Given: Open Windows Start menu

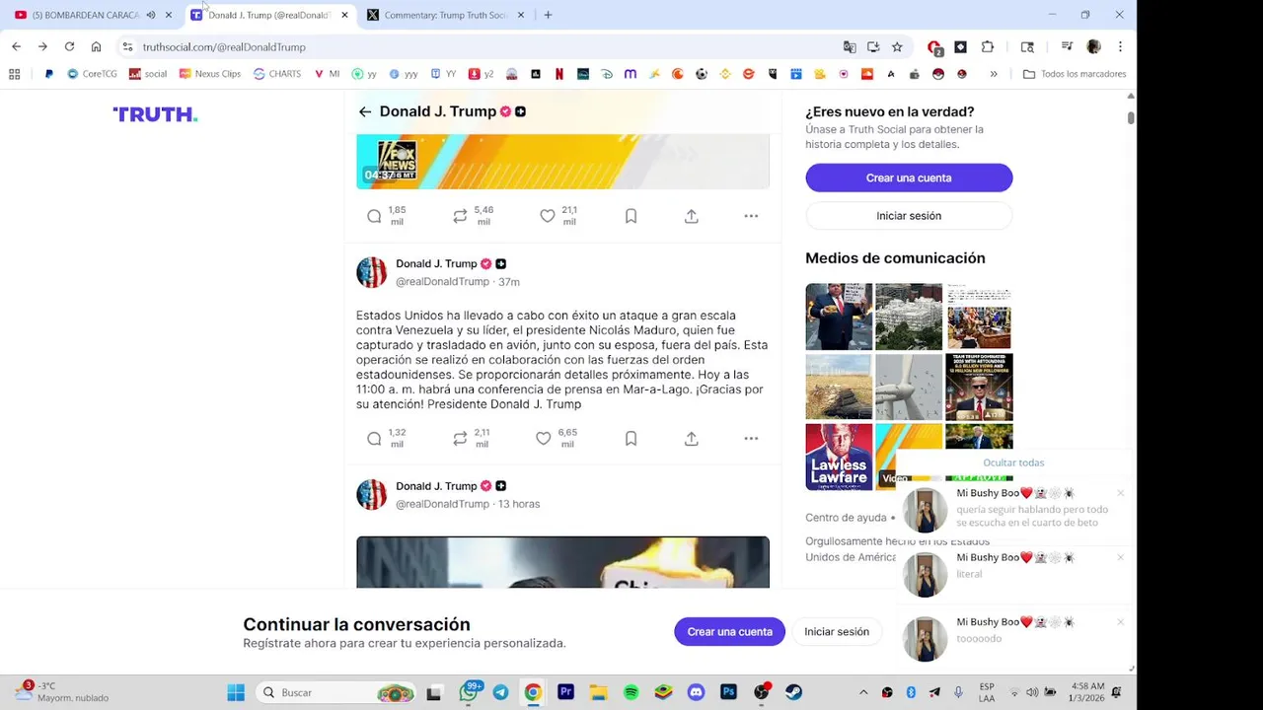Looking at the screenshot, I should point(236,692).
